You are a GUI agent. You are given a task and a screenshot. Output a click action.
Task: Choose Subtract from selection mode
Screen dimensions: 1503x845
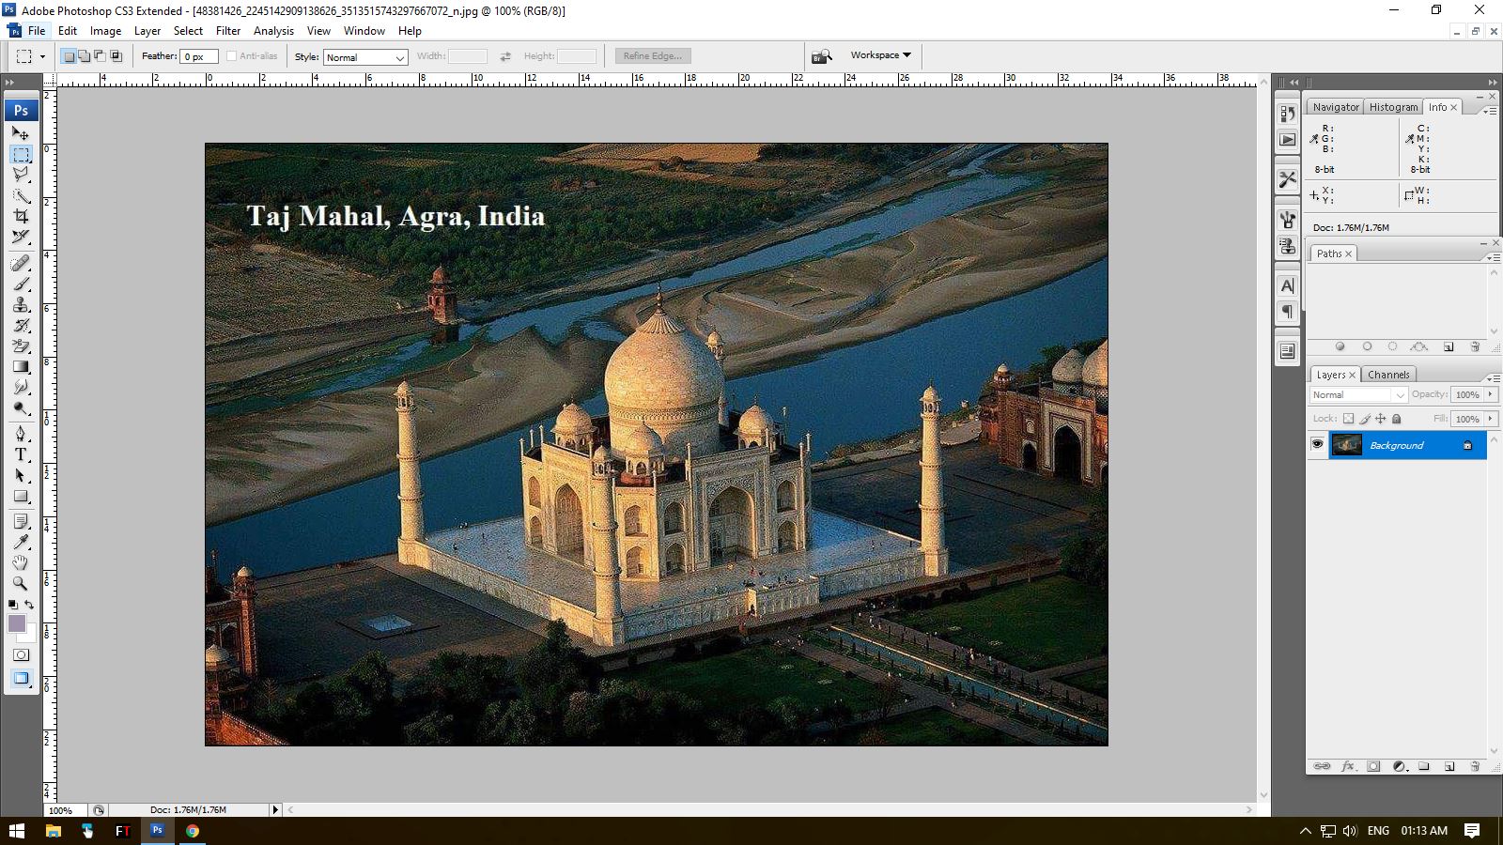click(x=101, y=56)
